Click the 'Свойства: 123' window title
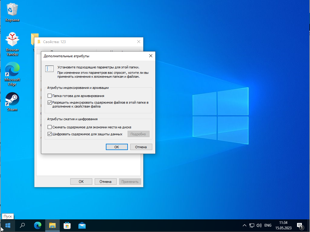This screenshot has height=232, width=310. 54,42
